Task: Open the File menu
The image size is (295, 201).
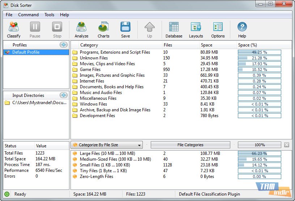Action: pos(9,15)
